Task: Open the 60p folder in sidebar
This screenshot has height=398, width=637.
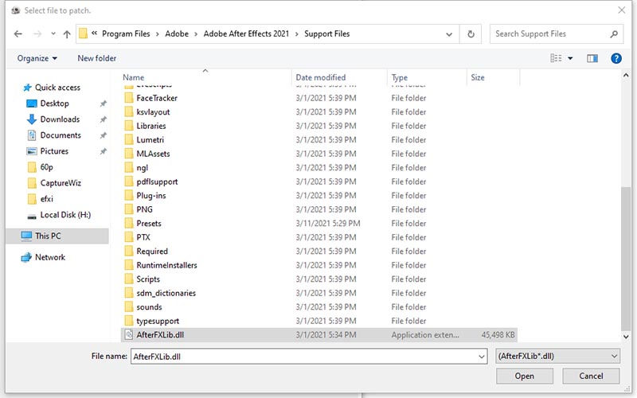Action: pyautogui.click(x=46, y=167)
